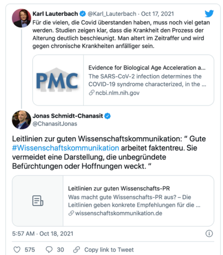Click the reply speech bubble icon

[x=49, y=249]
